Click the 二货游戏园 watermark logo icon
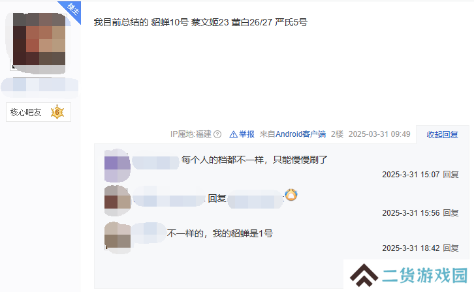The height and width of the screenshot is (292, 474). [364, 275]
